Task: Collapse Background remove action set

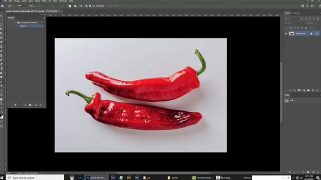Action: pyautogui.click(x=16, y=22)
